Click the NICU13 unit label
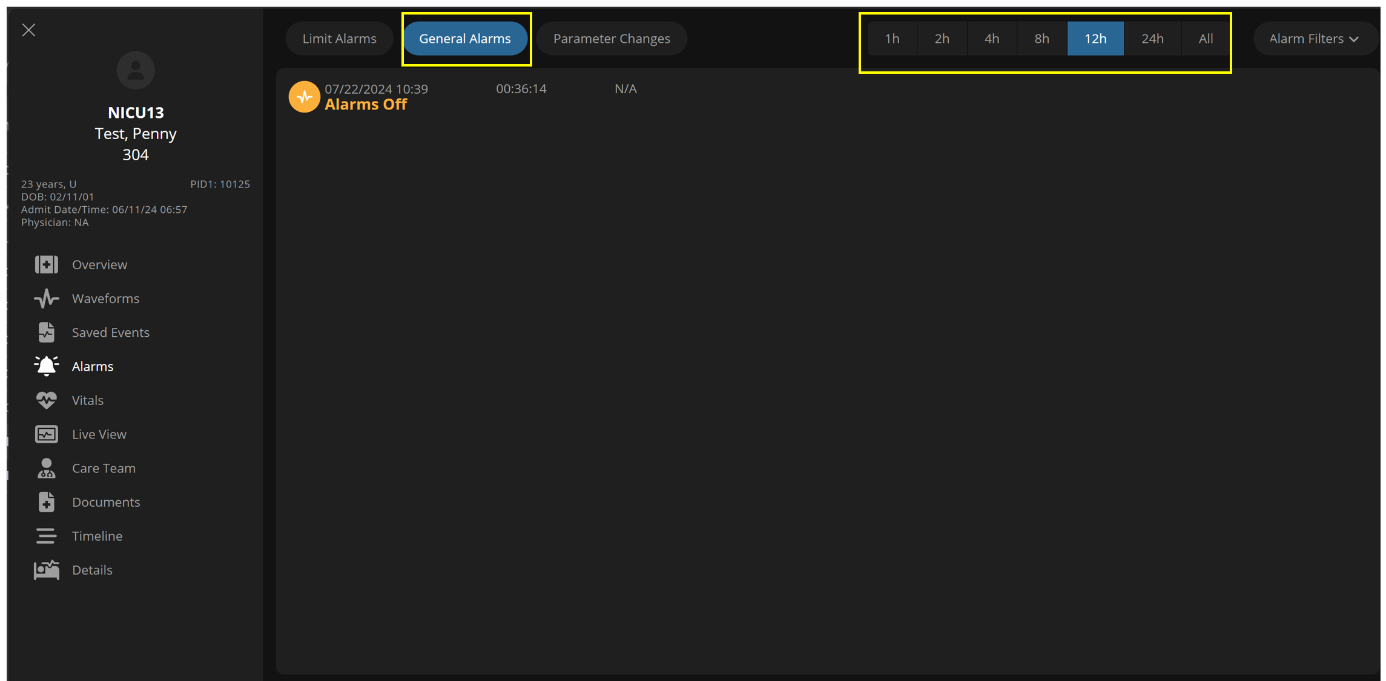1386x681 pixels. tap(136, 112)
